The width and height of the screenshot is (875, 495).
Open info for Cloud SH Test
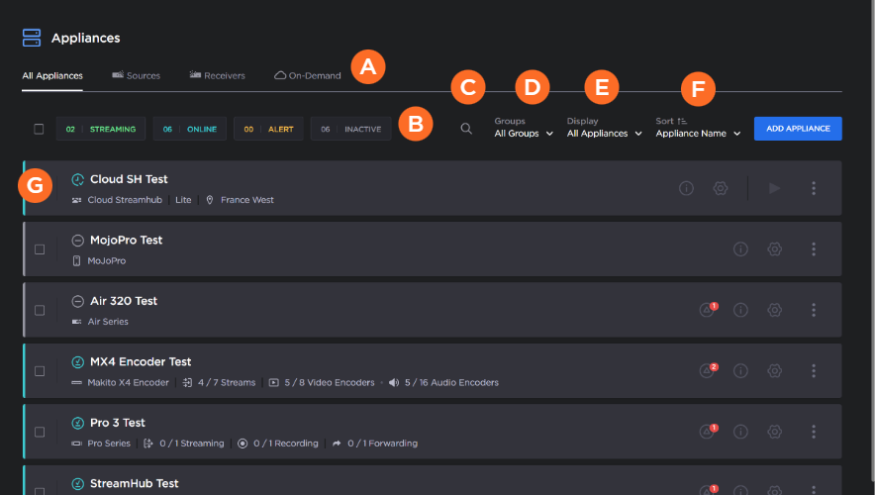tap(686, 188)
